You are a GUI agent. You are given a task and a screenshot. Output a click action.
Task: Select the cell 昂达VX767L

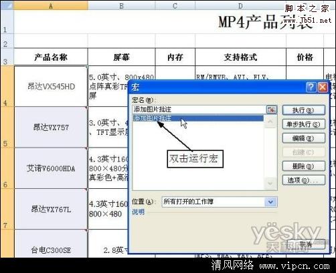point(51,209)
